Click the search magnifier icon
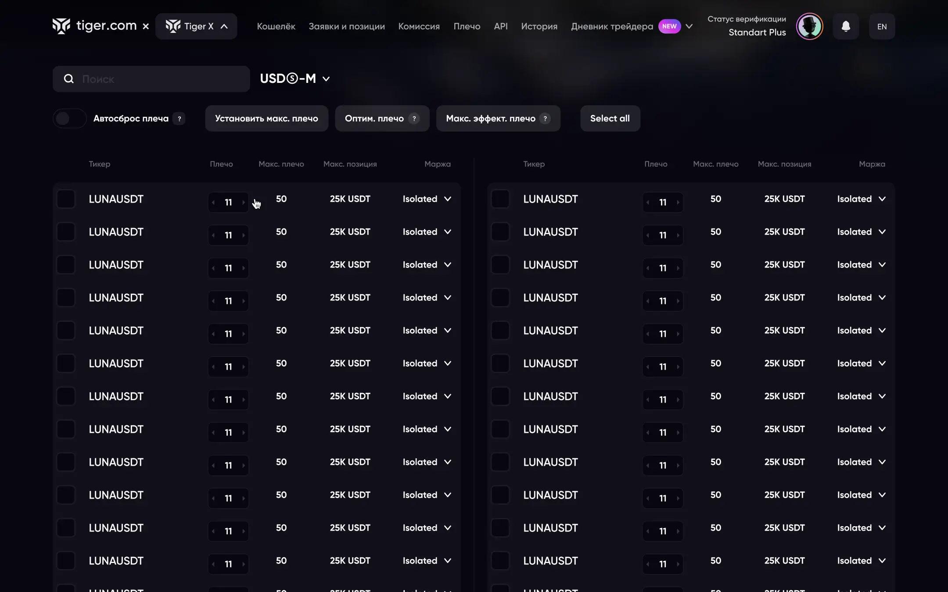948x592 pixels. point(69,79)
